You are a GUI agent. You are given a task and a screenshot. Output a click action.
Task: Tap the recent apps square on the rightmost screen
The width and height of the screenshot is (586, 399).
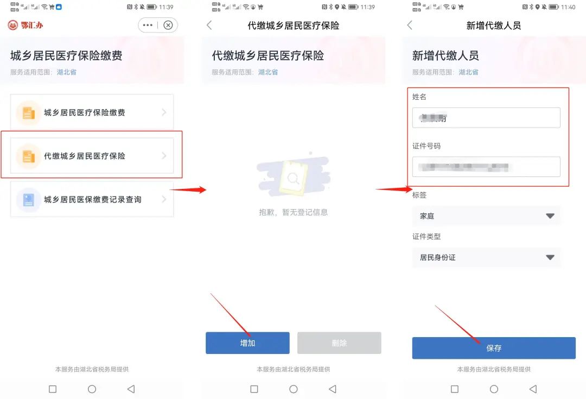[455, 389]
